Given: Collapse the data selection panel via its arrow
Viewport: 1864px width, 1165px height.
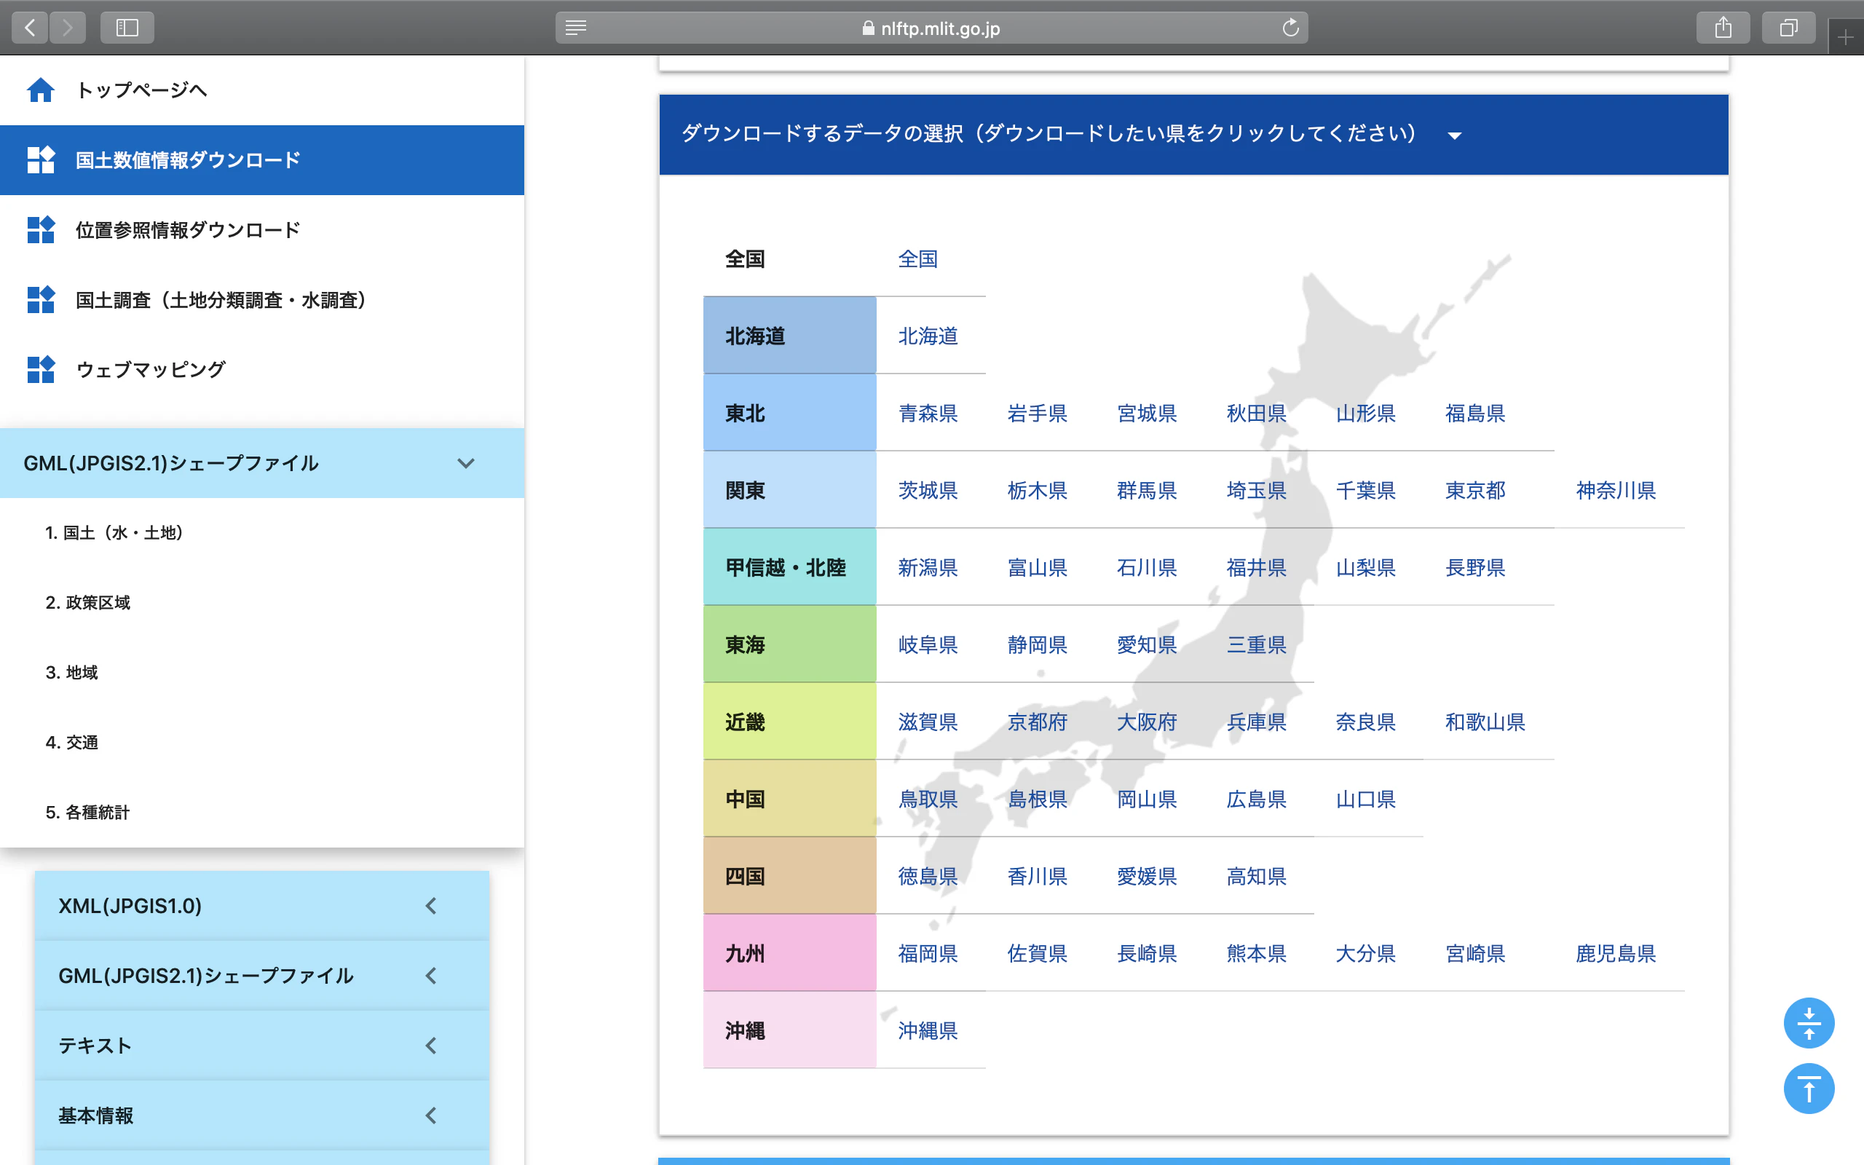Looking at the screenshot, I should (1455, 135).
